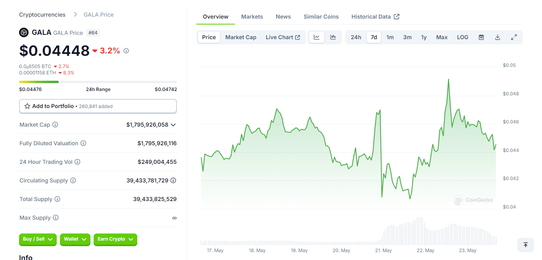Click the total supply value 39,433,825,529

[155, 199]
